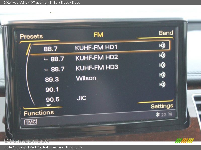Select the HD icon for KUHF-FM HD1
This screenshot has height=150, width=201.
click(x=162, y=45)
